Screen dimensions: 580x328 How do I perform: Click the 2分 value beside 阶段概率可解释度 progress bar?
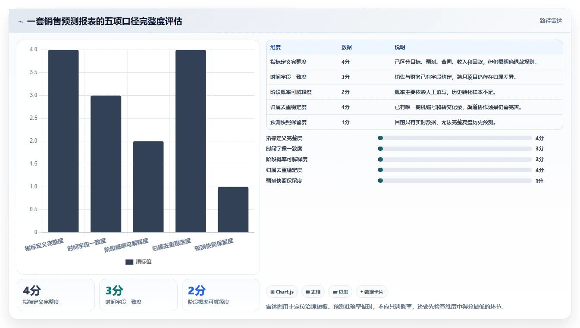click(x=539, y=159)
